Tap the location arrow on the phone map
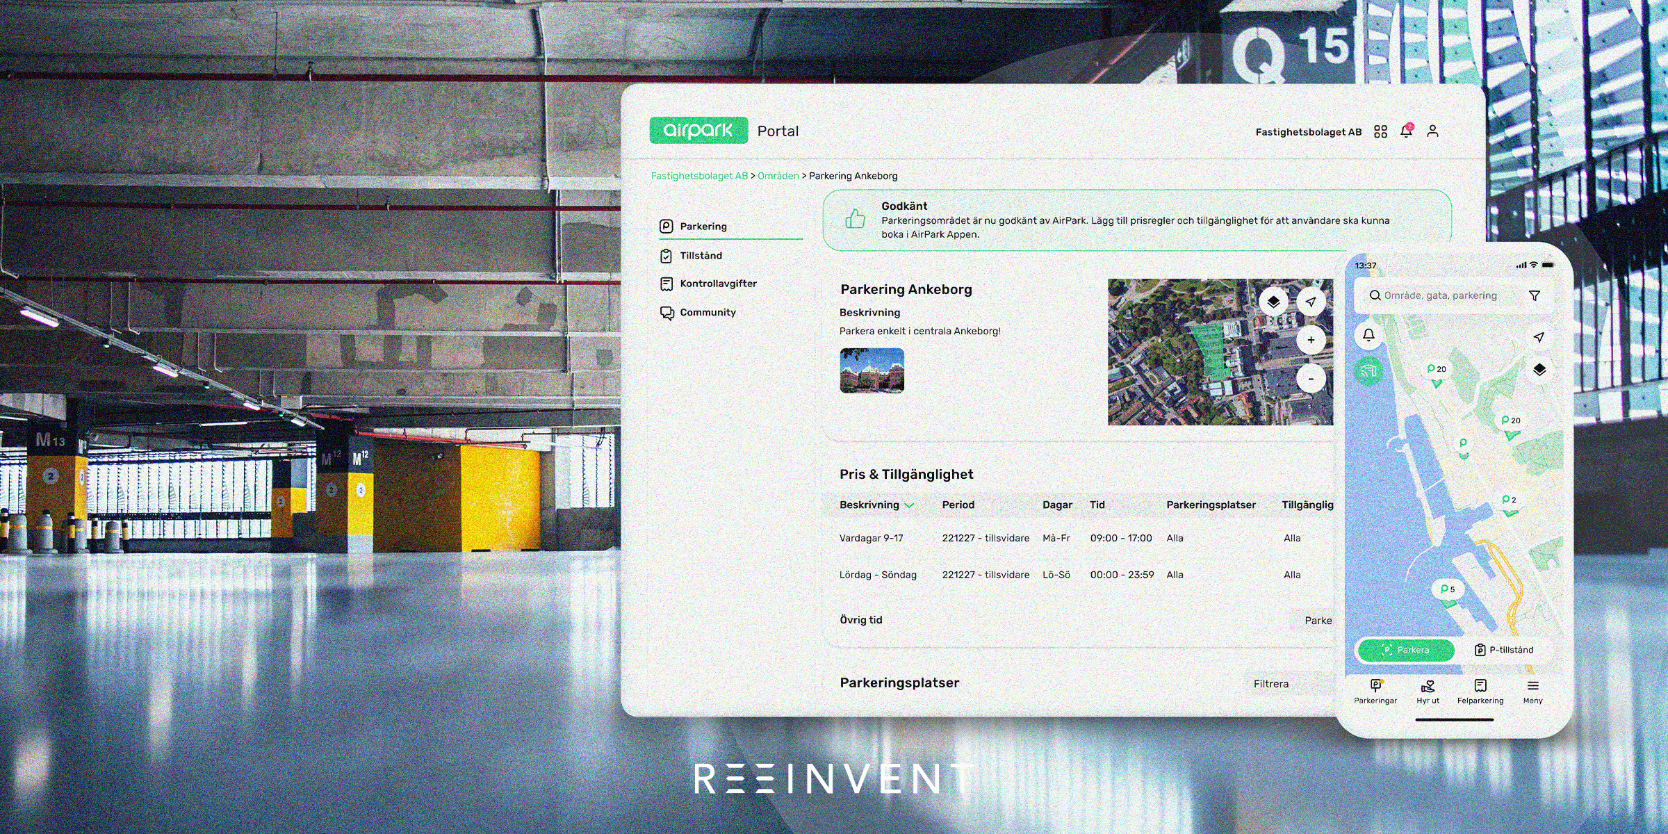Image resolution: width=1668 pixels, height=834 pixels. 1539,337
